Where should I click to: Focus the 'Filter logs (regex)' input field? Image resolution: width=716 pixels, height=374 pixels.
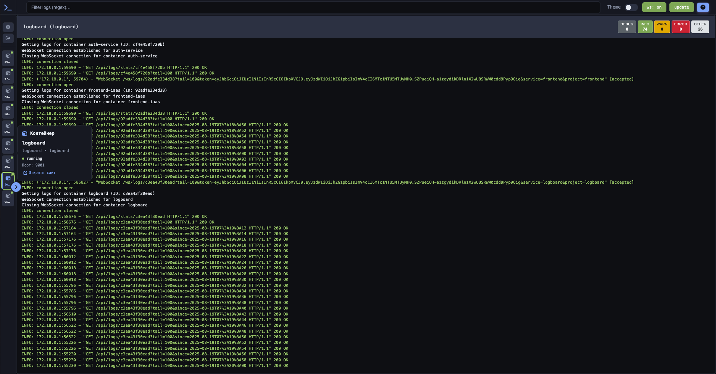[x=313, y=7]
